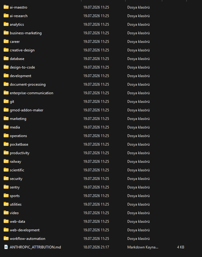Click the pocketbase folder icon
The width and height of the screenshot is (202, 257).
[6, 144]
